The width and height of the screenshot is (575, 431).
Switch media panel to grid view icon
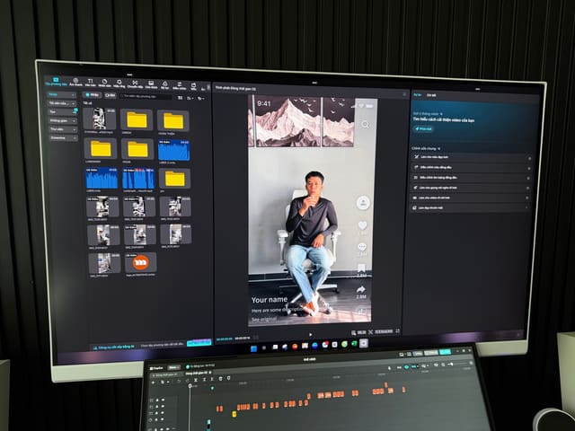(x=180, y=98)
